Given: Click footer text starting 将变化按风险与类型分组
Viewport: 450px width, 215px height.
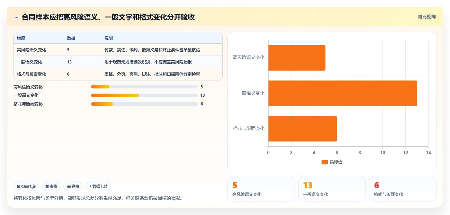Looking at the screenshot, I should [98, 198].
